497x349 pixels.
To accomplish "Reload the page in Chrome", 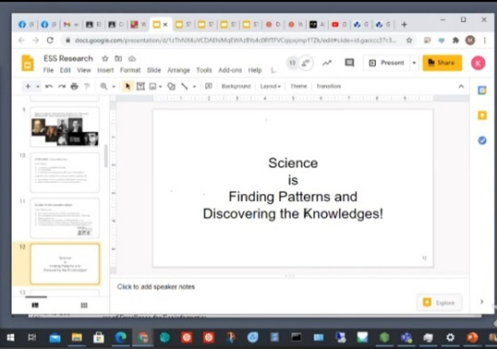I will (50, 41).
